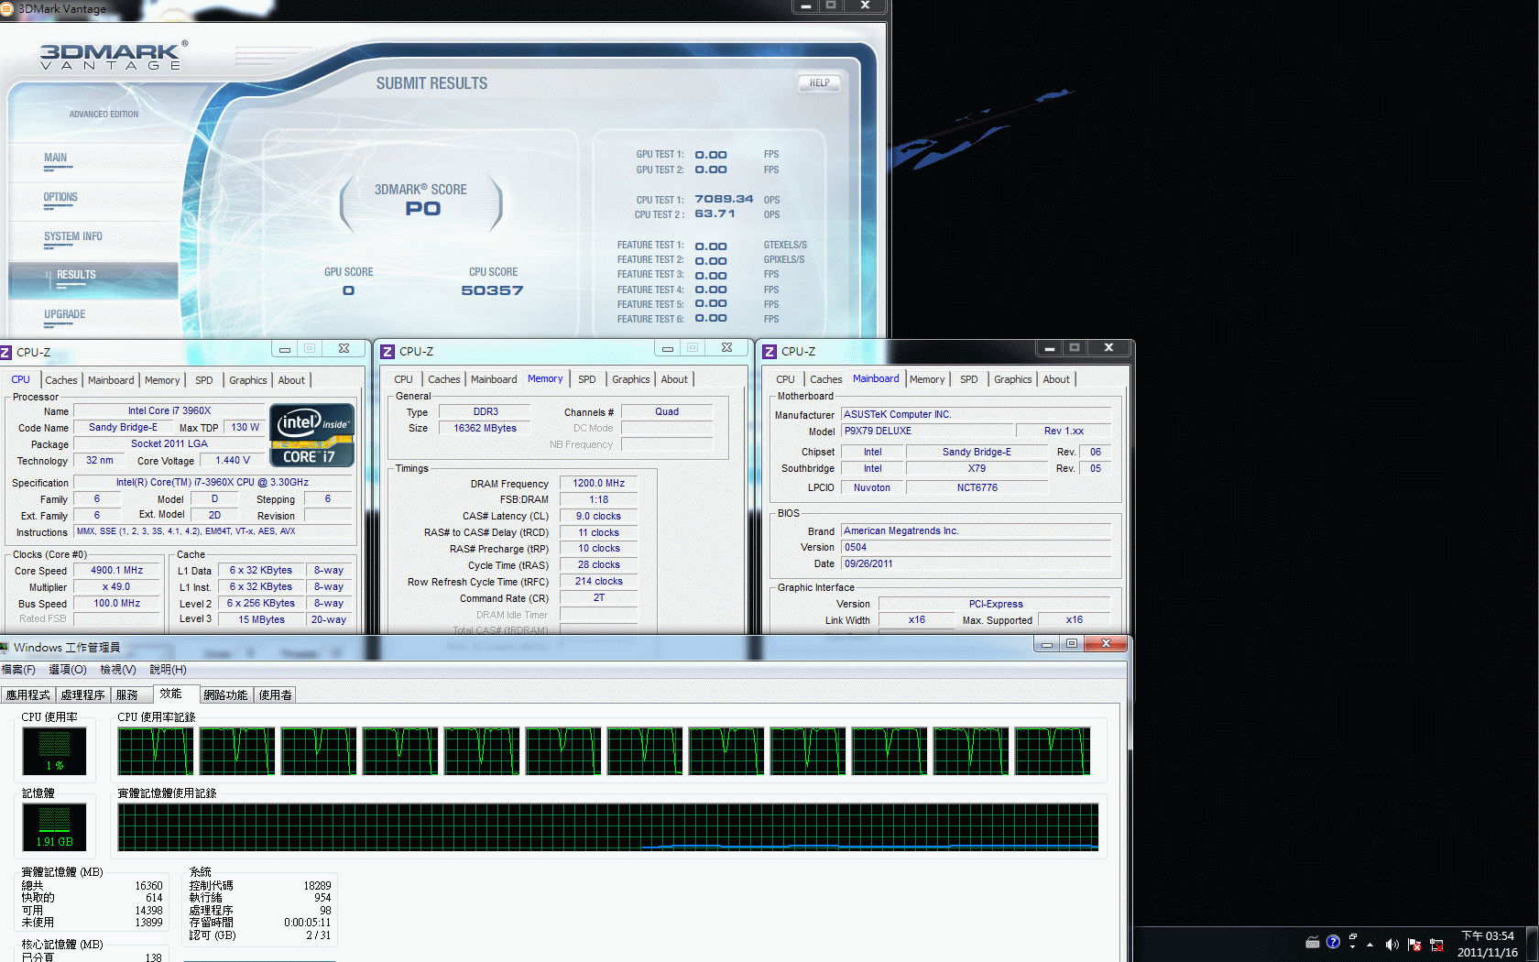Viewport: 1539px width, 962px height.
Task: Switch to the 網路功能 tab in Task Manager
Action: point(226,695)
